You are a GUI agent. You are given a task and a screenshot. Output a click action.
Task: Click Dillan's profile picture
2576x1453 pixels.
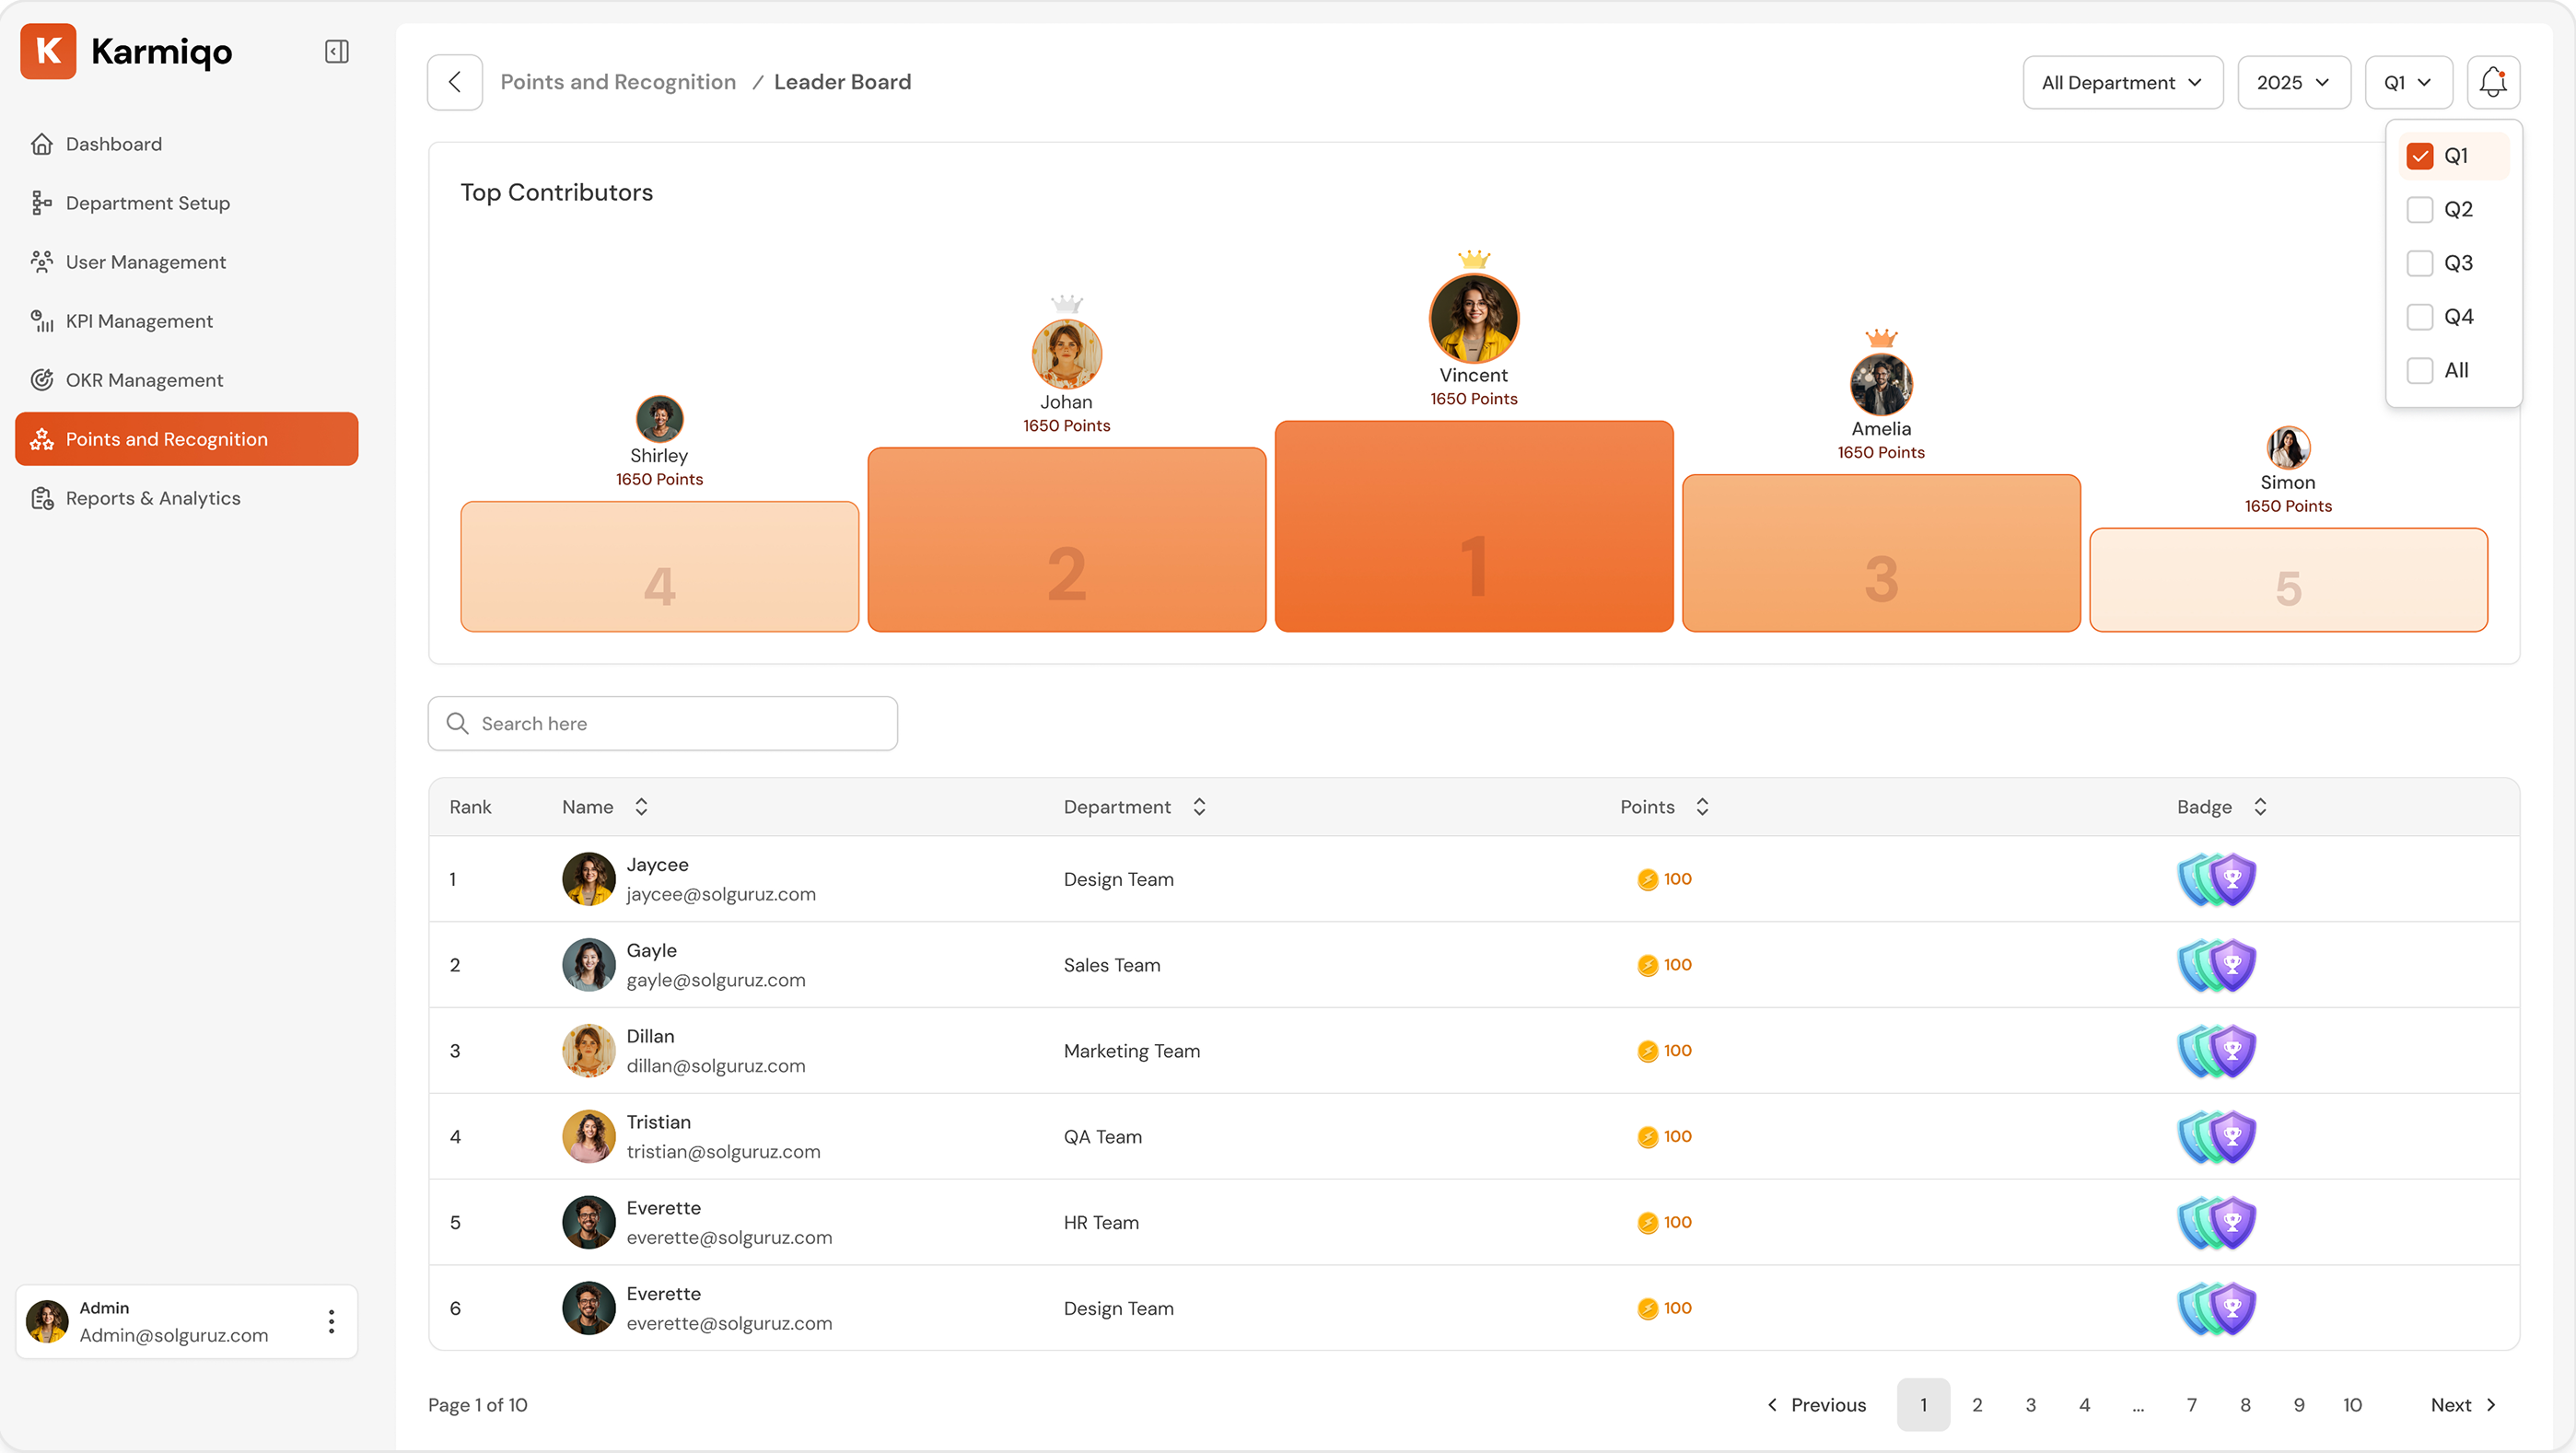pos(589,1052)
